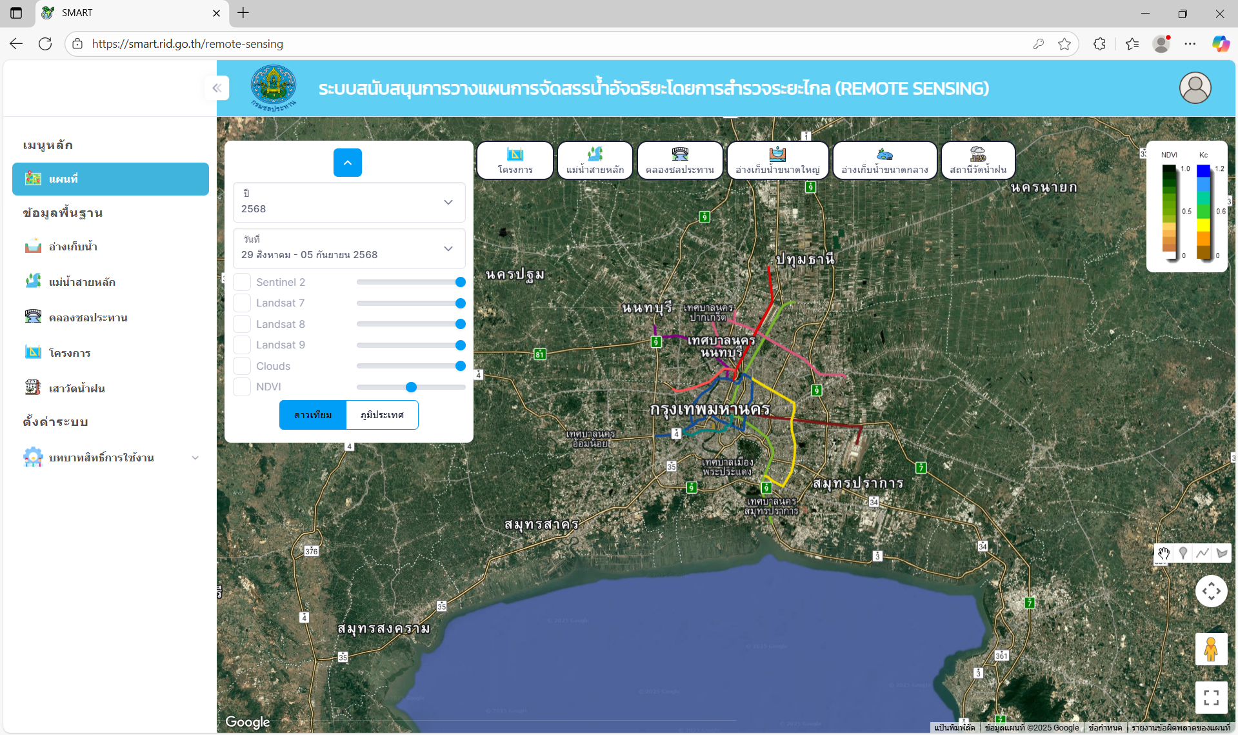Switch map to ภูมิประเทศ view
The height and width of the screenshot is (735, 1238).
click(382, 415)
